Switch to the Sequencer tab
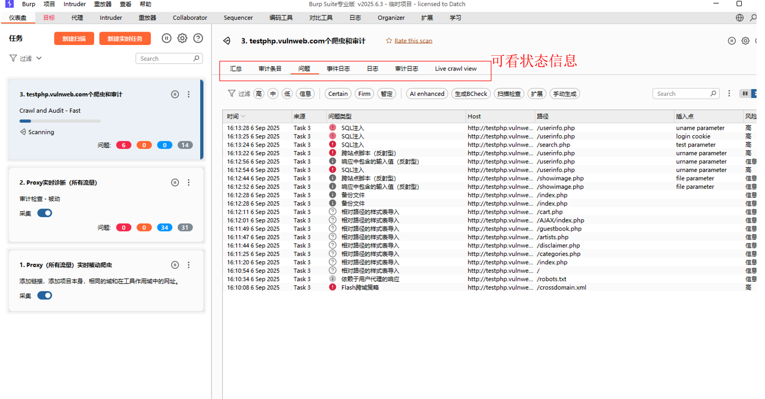This screenshot has height=399, width=765. [238, 18]
